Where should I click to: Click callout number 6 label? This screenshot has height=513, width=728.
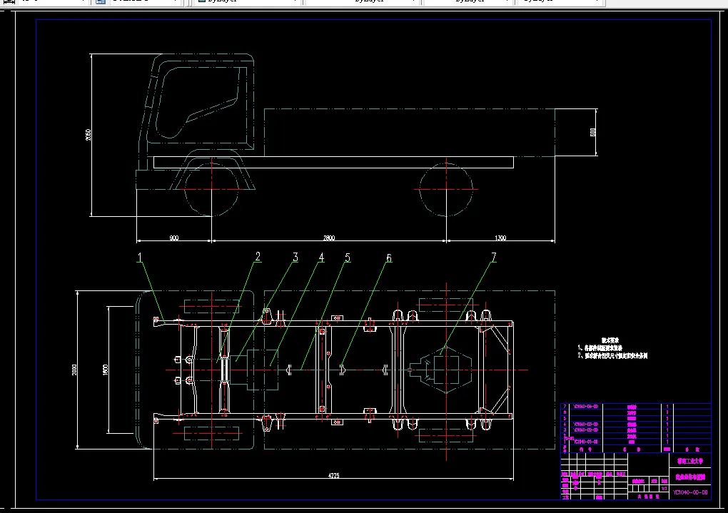pos(389,258)
